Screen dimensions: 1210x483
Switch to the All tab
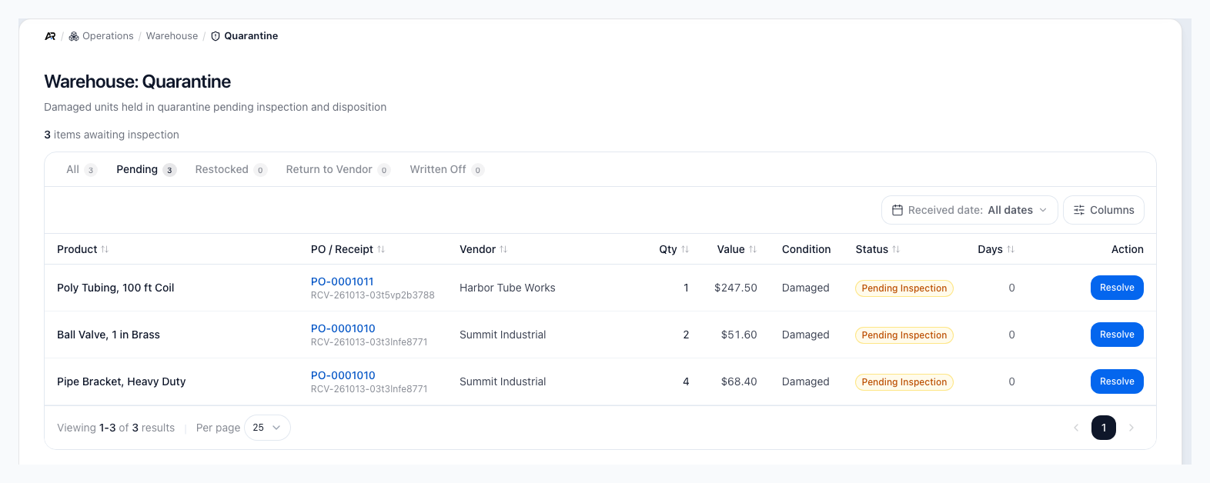(x=81, y=170)
